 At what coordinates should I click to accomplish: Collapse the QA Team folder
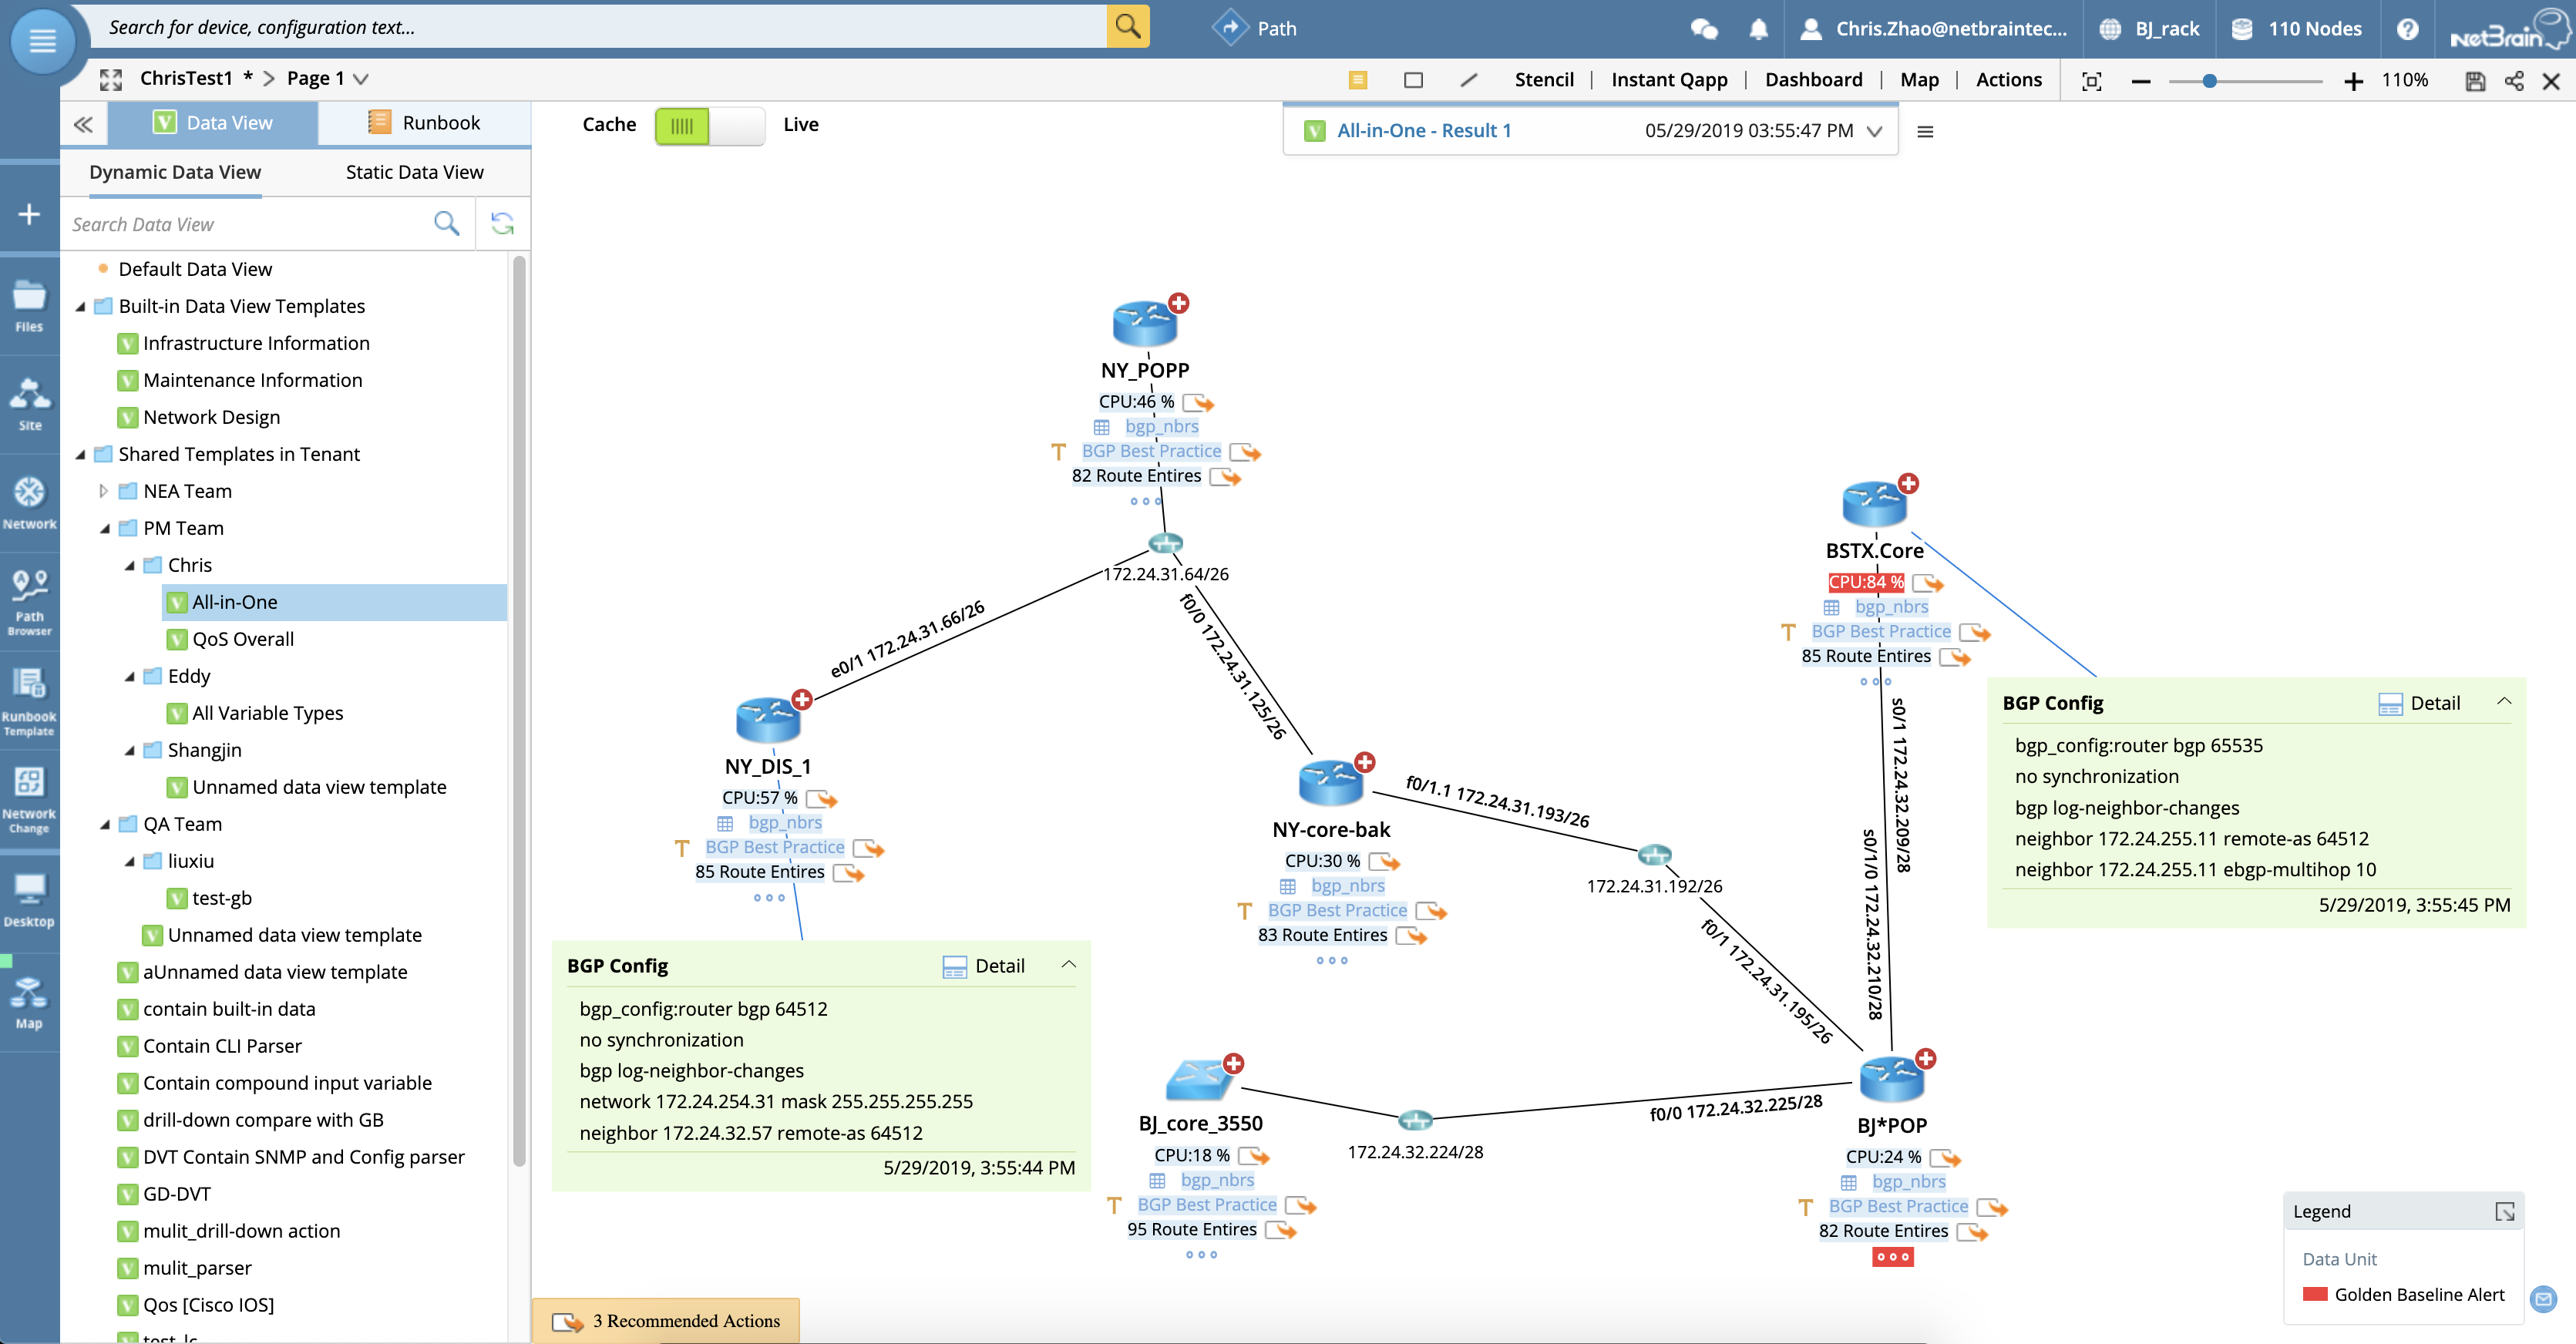coord(105,824)
